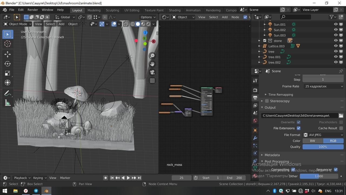Image resolution: width=346 pixels, height=195 pixels.
Task: Jump to the end frame button
Action: (x=139, y=178)
